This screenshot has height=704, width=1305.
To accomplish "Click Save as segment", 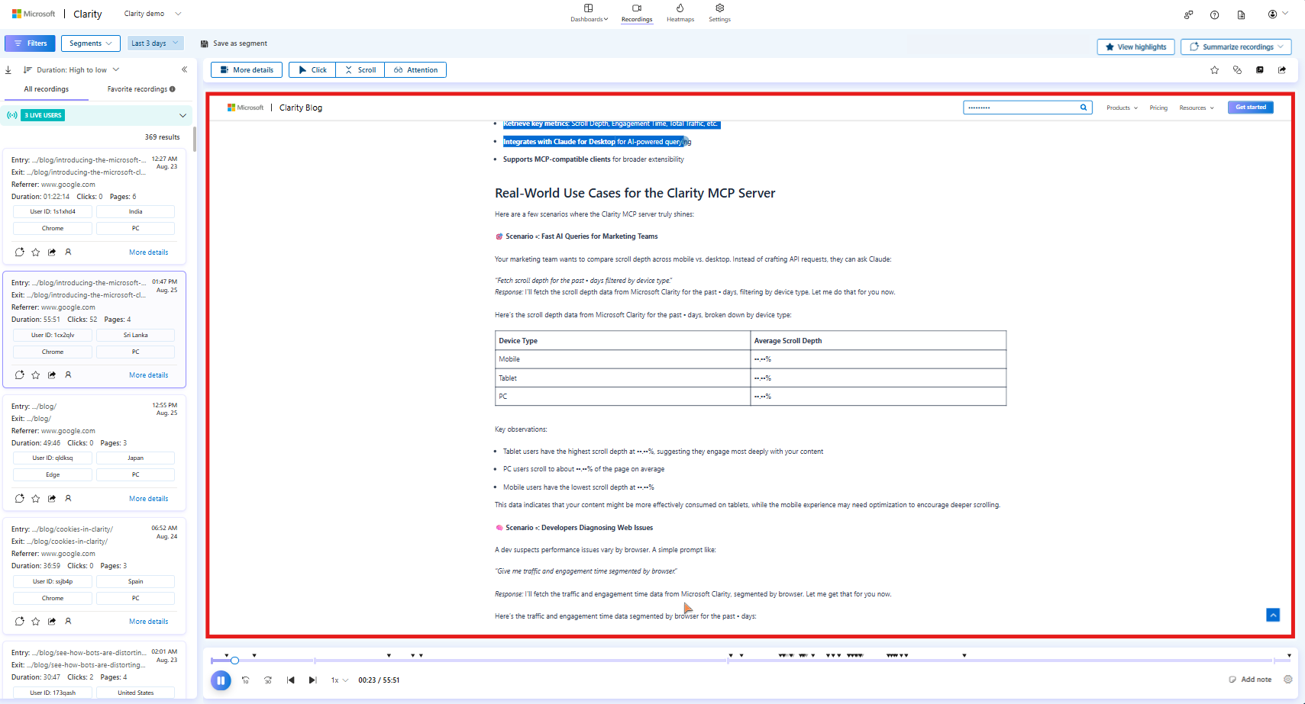I will tap(234, 43).
